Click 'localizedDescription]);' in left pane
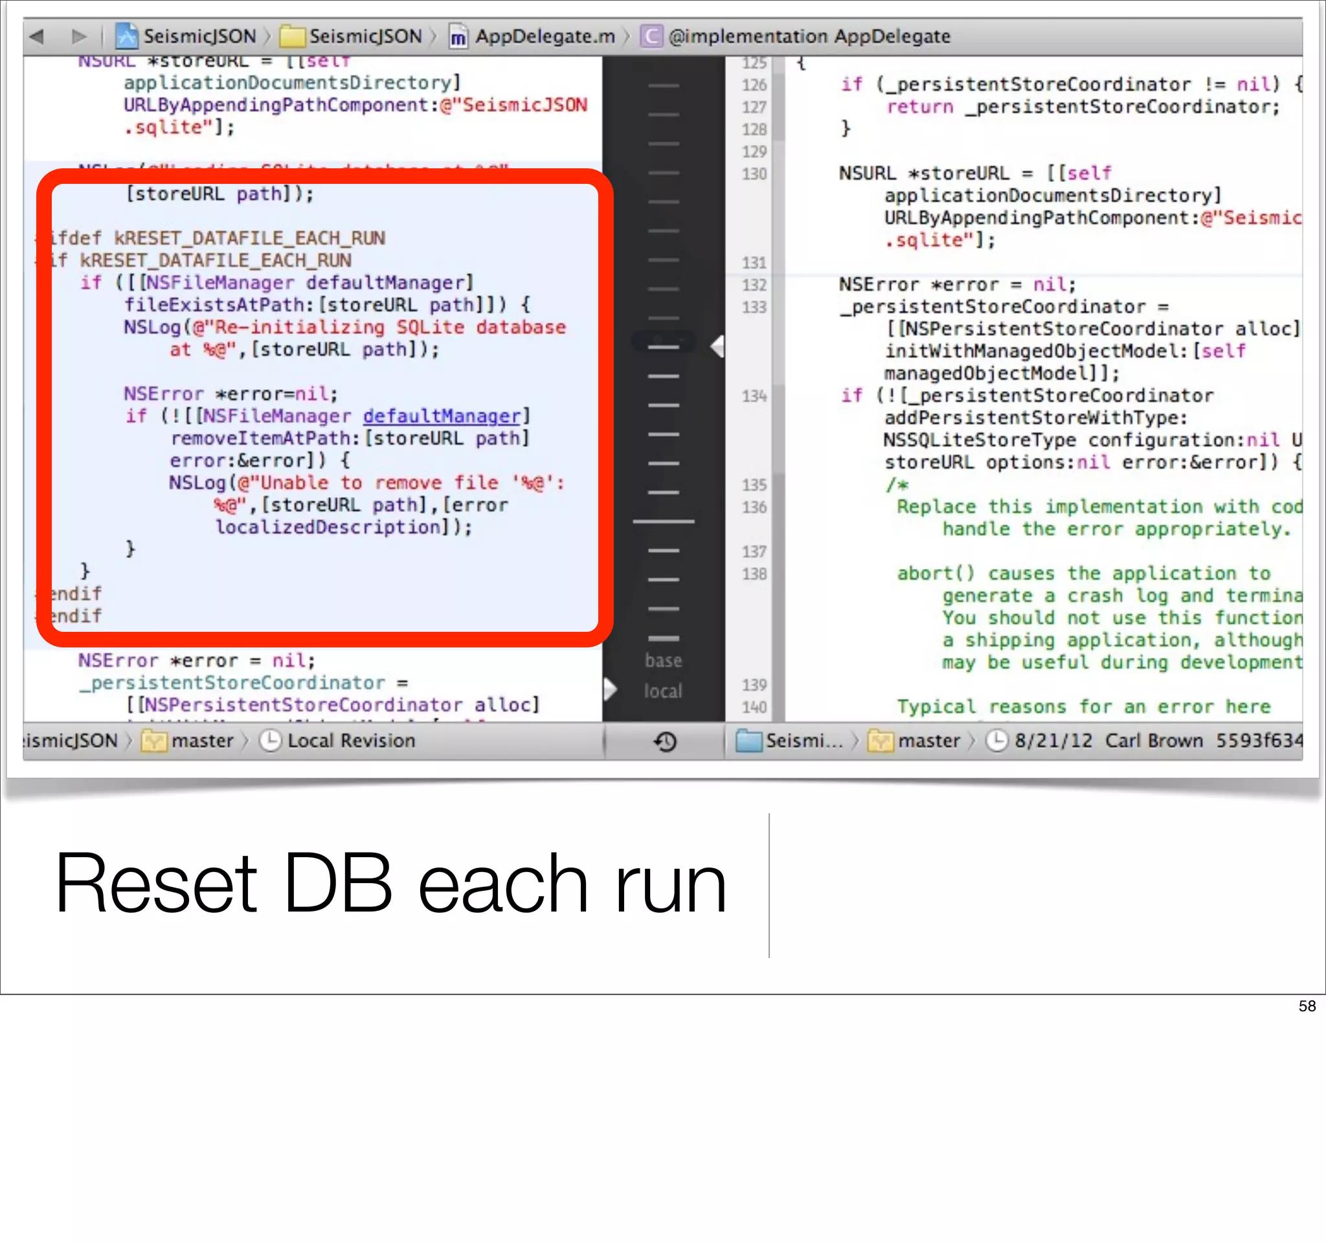Image resolution: width=1326 pixels, height=1243 pixels. tap(344, 527)
